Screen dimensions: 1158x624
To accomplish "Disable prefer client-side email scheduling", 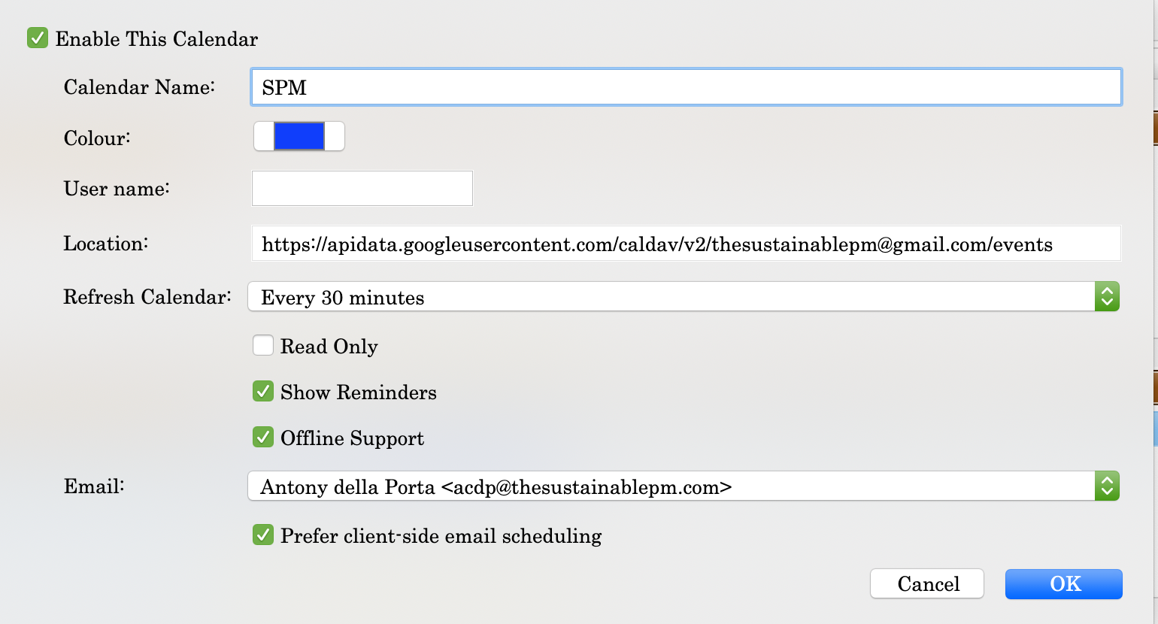I will click(263, 535).
